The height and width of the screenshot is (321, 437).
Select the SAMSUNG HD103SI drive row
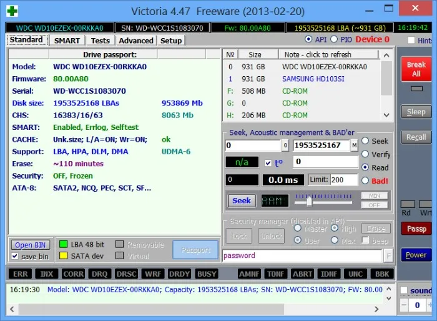click(302, 79)
